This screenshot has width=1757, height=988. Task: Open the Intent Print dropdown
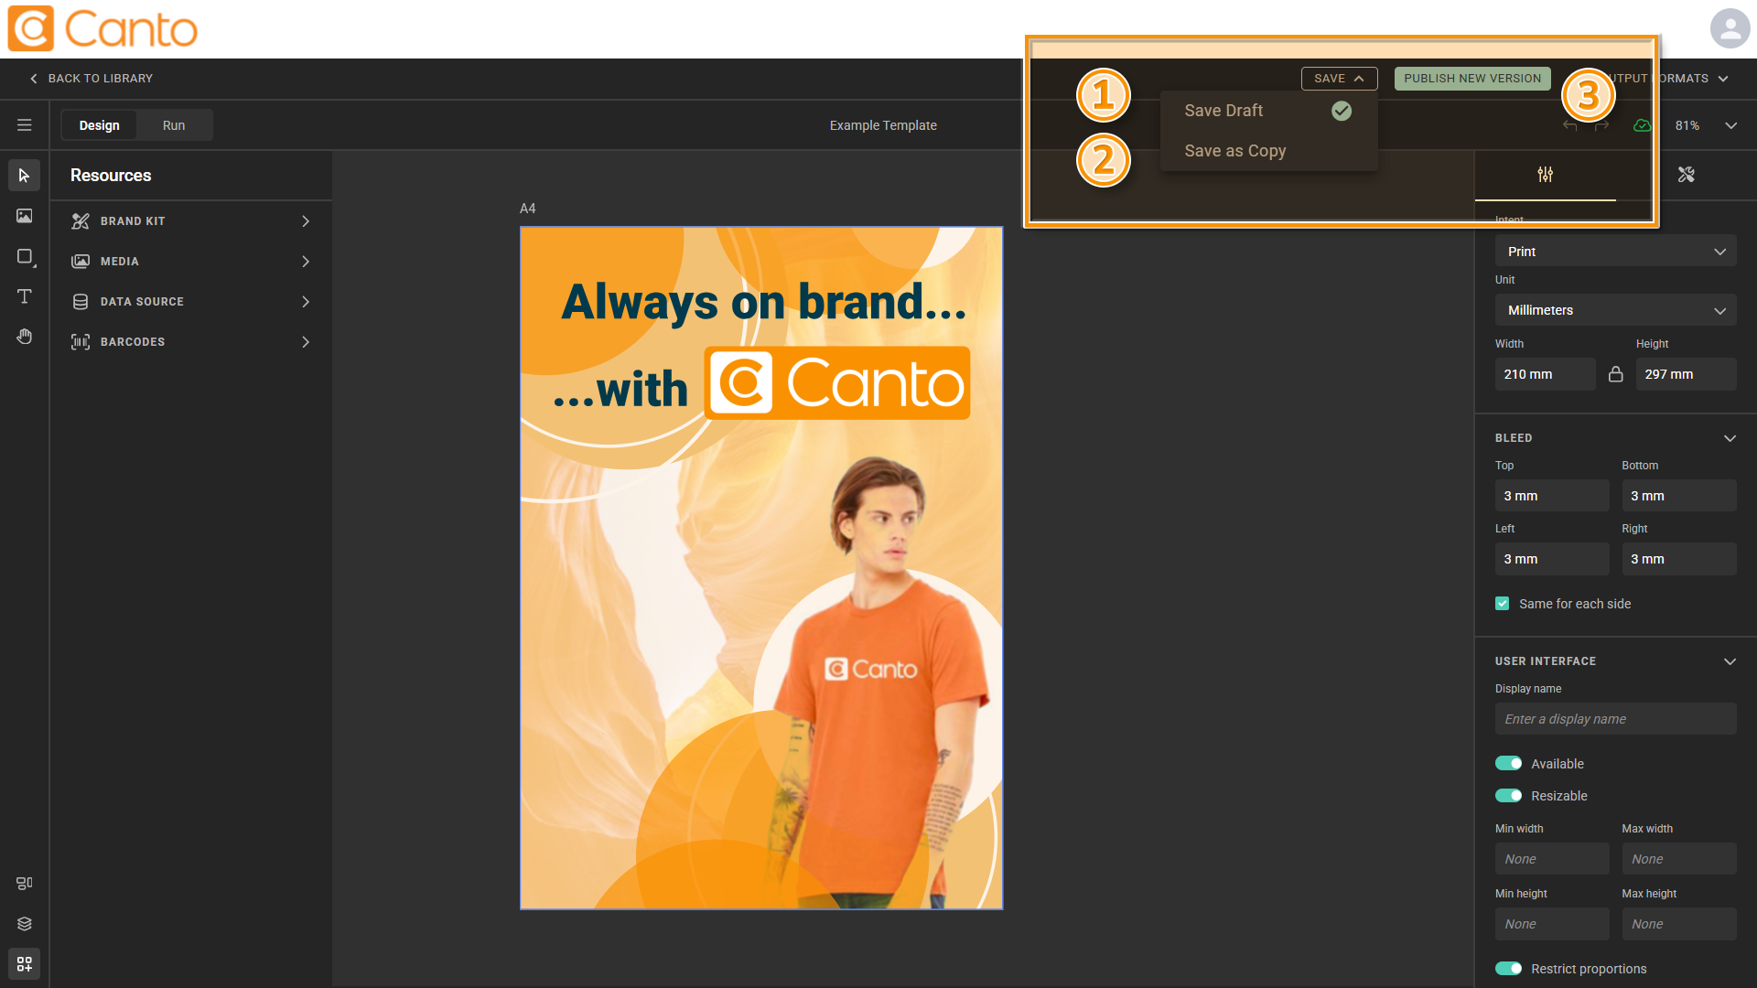(1615, 252)
